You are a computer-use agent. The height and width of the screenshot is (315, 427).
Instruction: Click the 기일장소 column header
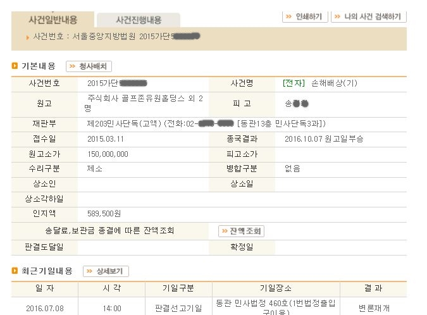click(x=276, y=288)
